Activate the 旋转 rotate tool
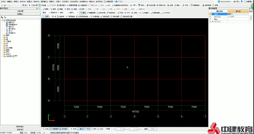The height and width of the screenshot is (134, 254). (74, 9)
